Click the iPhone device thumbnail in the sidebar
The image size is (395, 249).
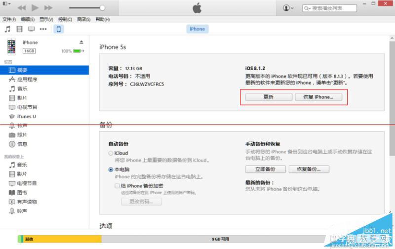point(11,46)
